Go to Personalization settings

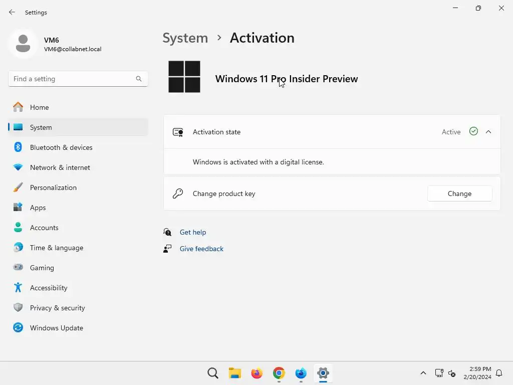(x=53, y=187)
